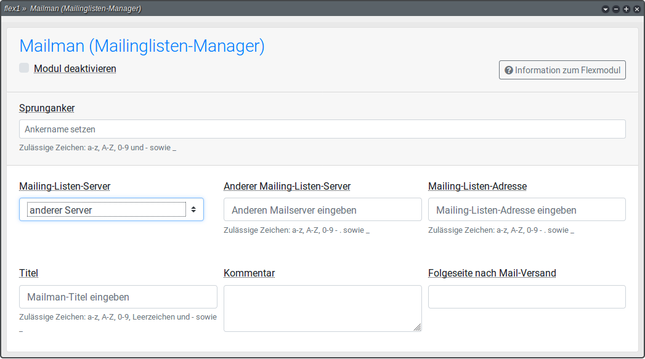Close the Mailman panel with X icon

637,9
